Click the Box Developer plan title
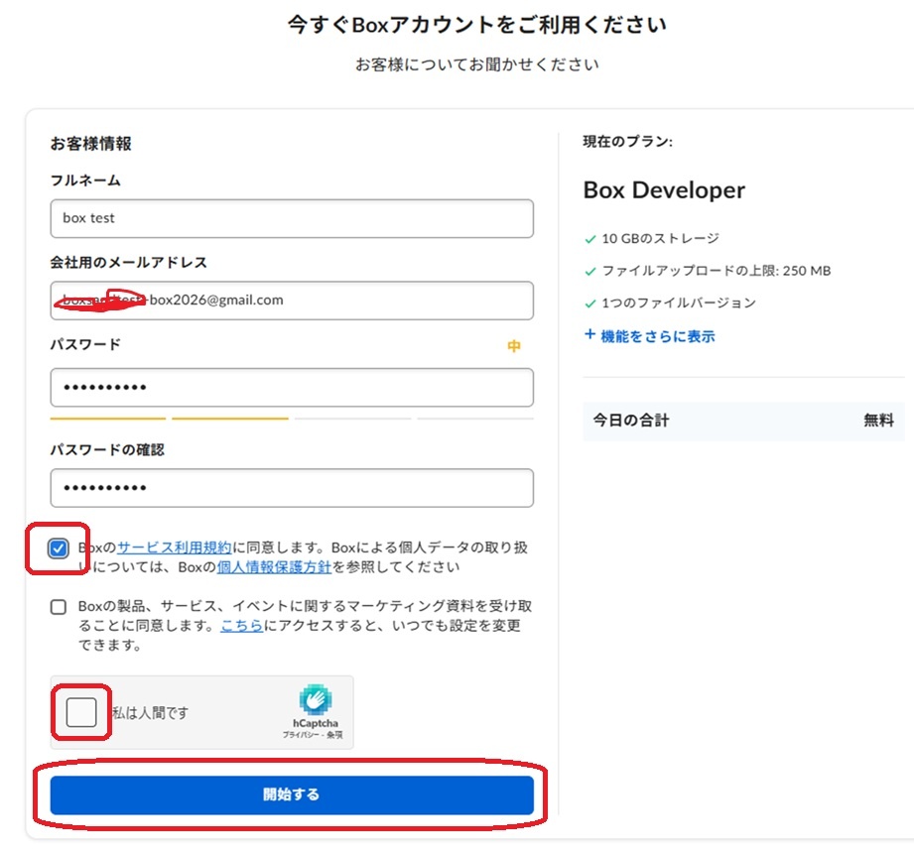Image resolution: width=914 pixels, height=853 pixels. [664, 190]
